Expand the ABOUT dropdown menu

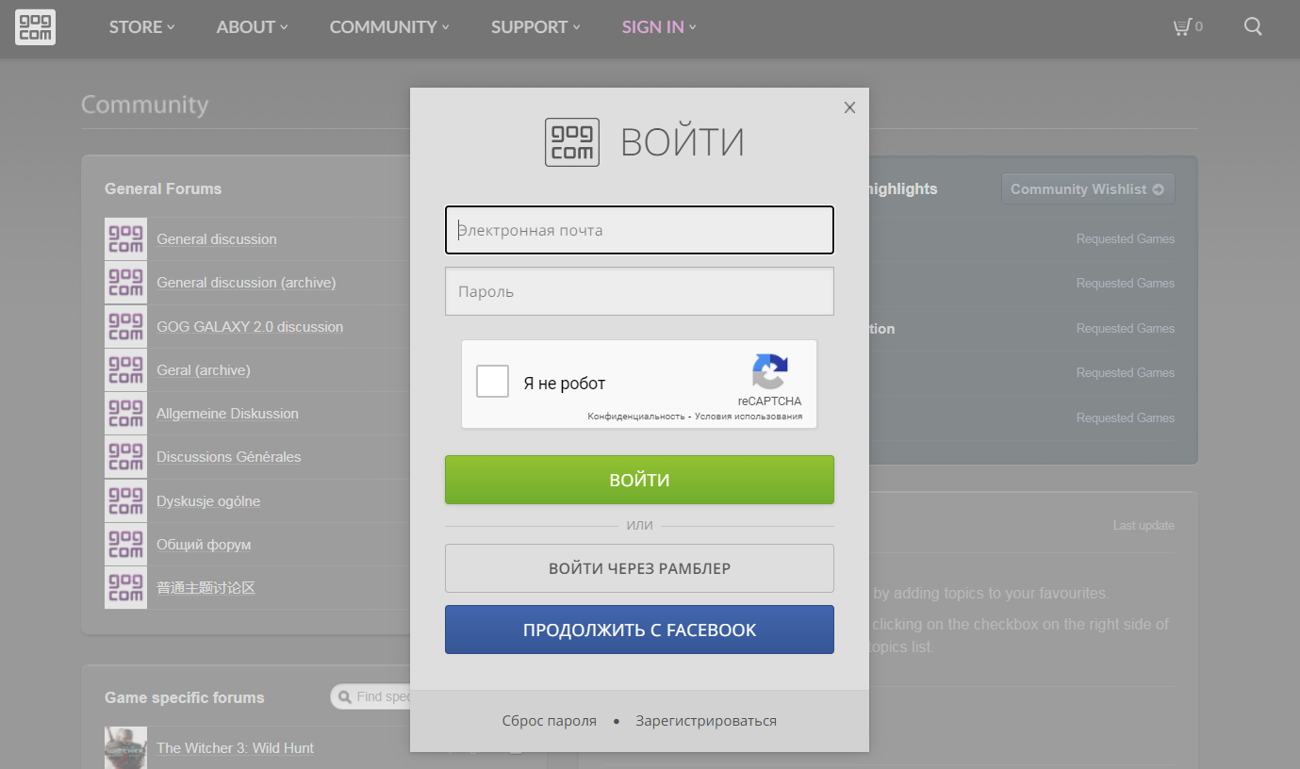point(252,27)
